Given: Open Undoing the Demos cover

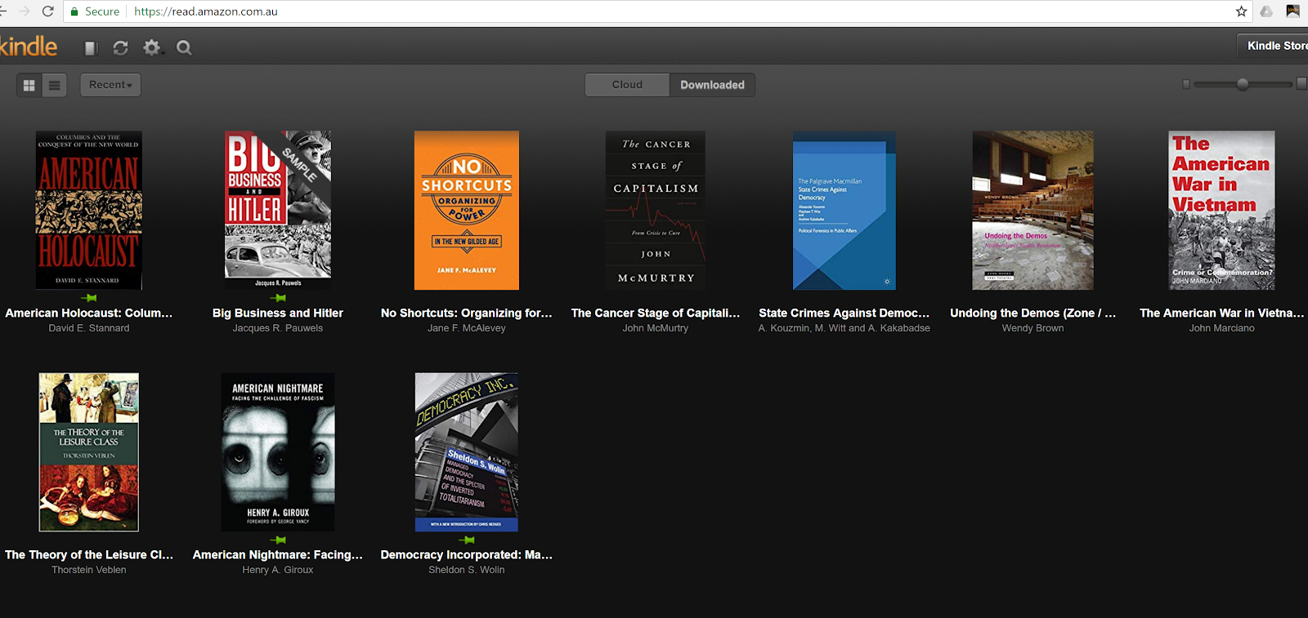Looking at the screenshot, I should pos(1033,210).
